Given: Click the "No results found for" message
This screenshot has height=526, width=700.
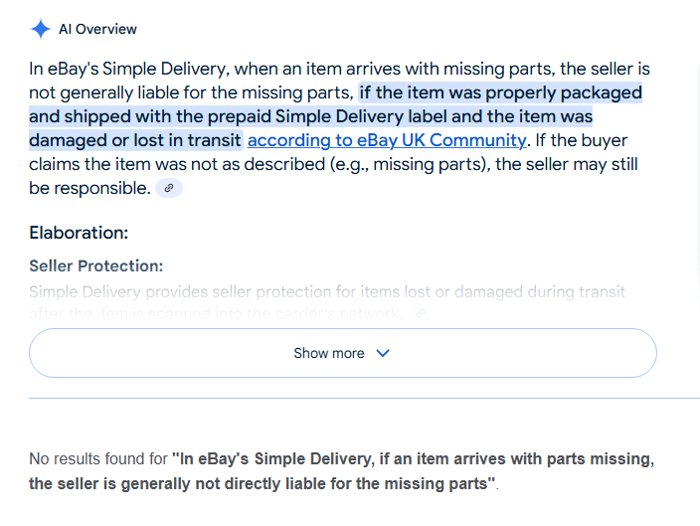Looking at the screenshot, I should pos(98,459).
